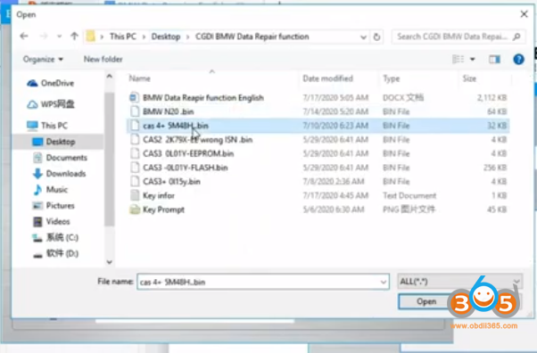Go up one folder level arrow
Screen dimensions: 537x353
pyautogui.click(x=74, y=36)
